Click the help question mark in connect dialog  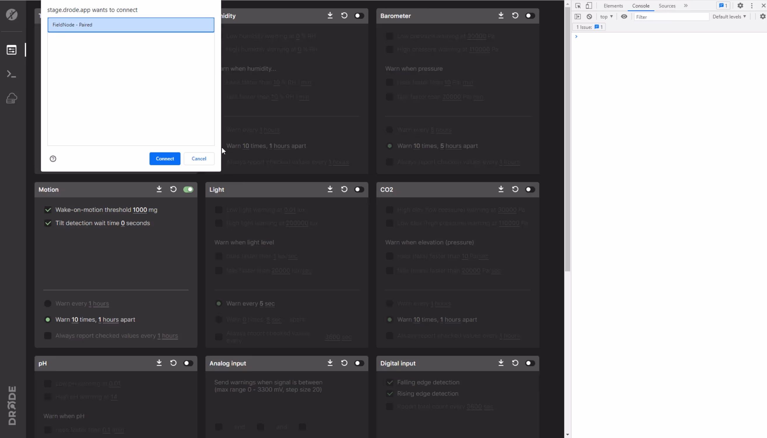tap(53, 159)
